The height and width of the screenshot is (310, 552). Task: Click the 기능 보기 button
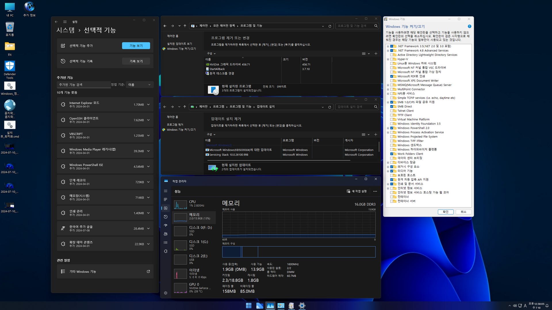point(136,46)
